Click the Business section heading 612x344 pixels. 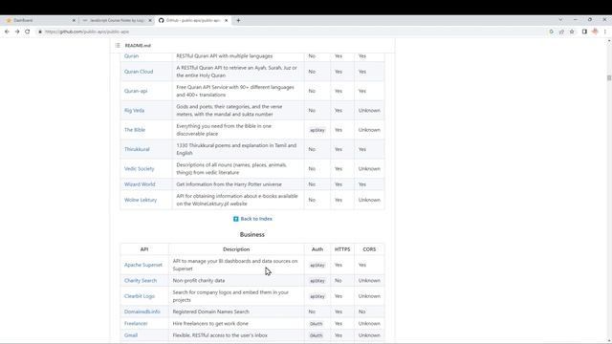pyautogui.click(x=252, y=234)
